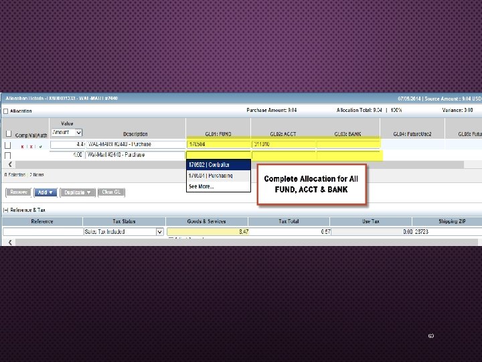Viewport: 482px width, 362px height.
Task: Click the Reference column header
Action: click(42, 221)
